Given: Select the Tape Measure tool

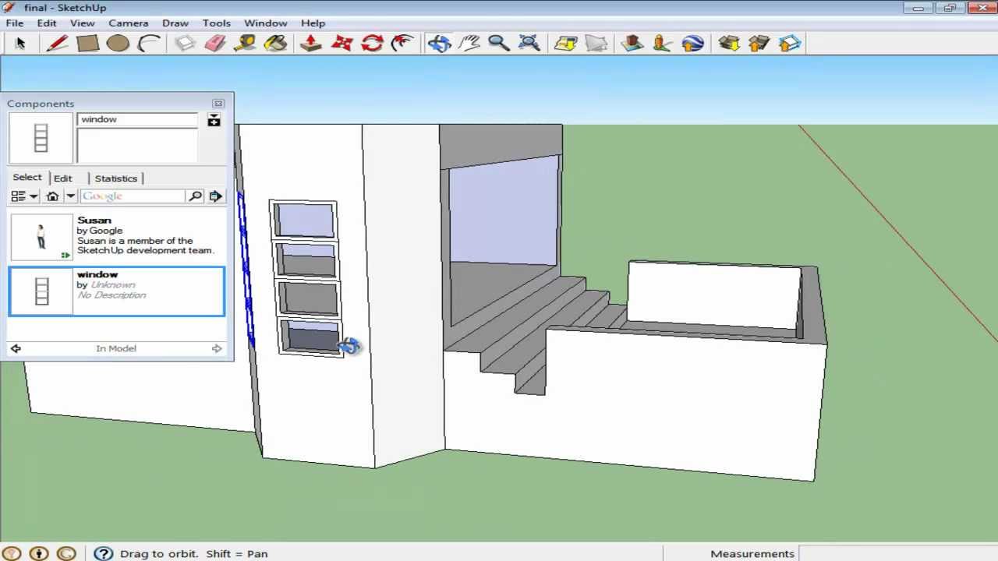Looking at the screenshot, I should point(245,44).
